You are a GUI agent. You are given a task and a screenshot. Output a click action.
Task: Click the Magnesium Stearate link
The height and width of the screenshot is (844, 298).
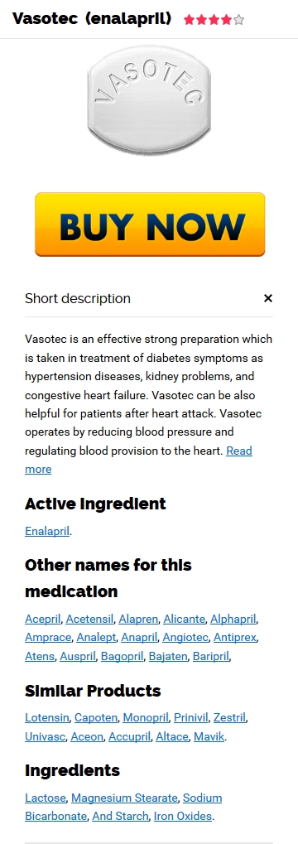coord(124,798)
